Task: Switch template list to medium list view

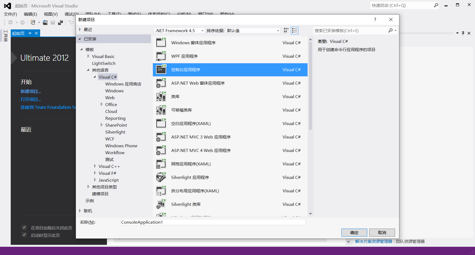Action: pyautogui.click(x=295, y=31)
